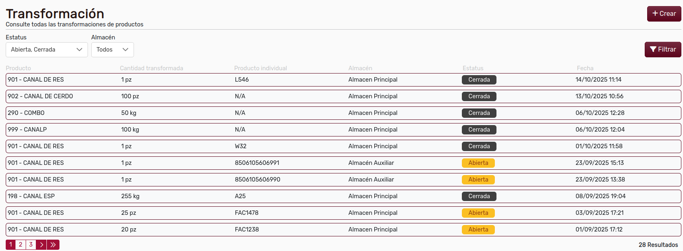The width and height of the screenshot is (683, 251).
Task: Select current page 1 in pagination
Action: coord(11,245)
